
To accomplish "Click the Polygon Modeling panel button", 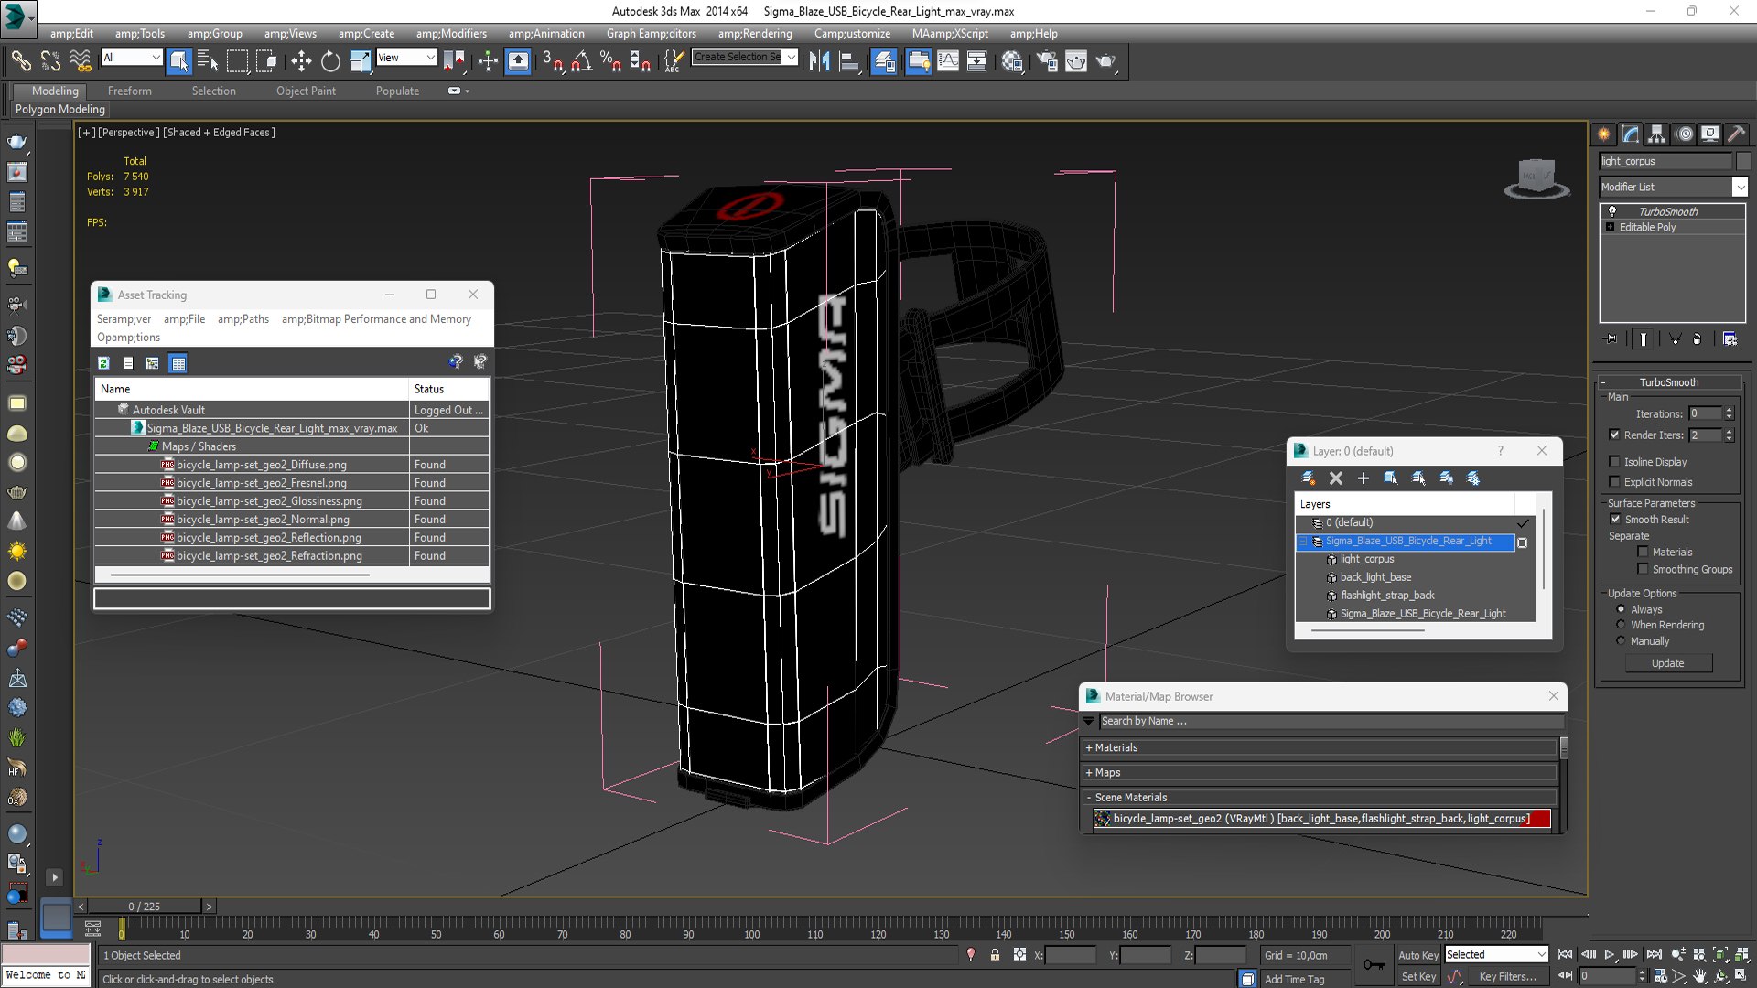I will point(60,109).
